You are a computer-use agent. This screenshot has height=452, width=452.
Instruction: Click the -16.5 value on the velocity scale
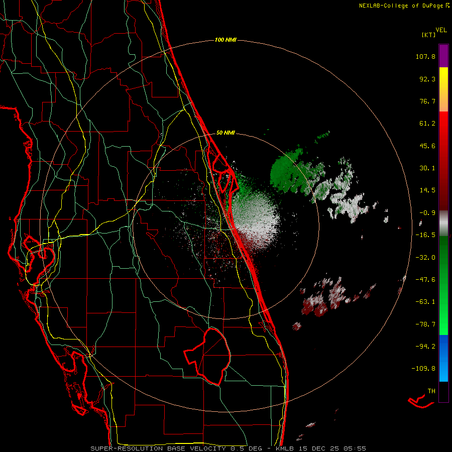(x=425, y=235)
